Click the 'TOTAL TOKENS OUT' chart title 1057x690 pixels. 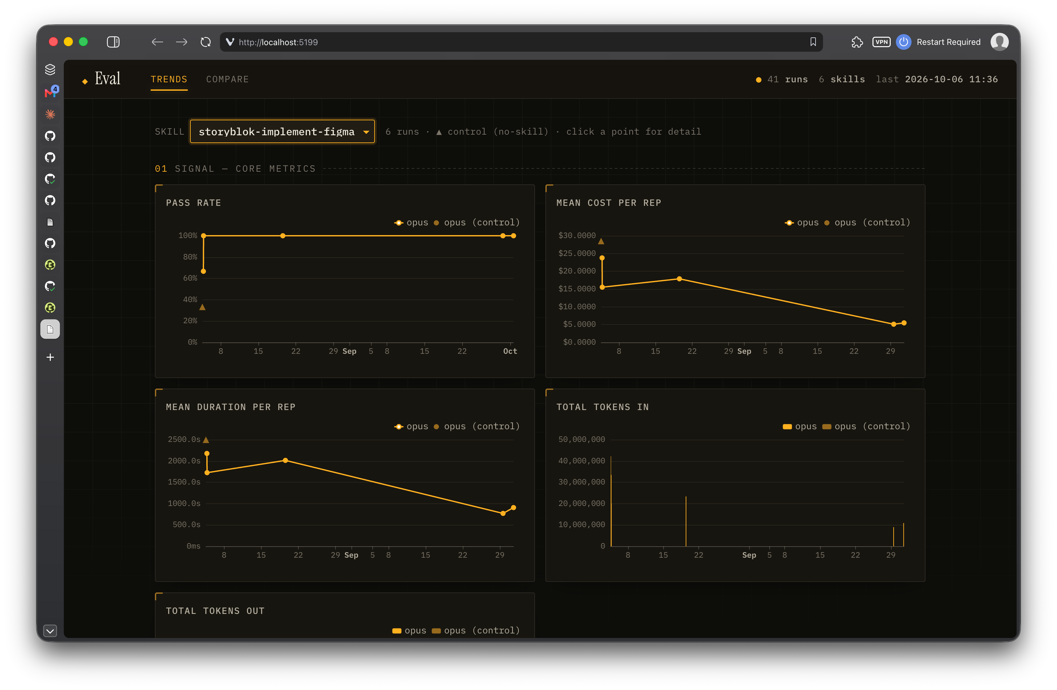(215, 611)
